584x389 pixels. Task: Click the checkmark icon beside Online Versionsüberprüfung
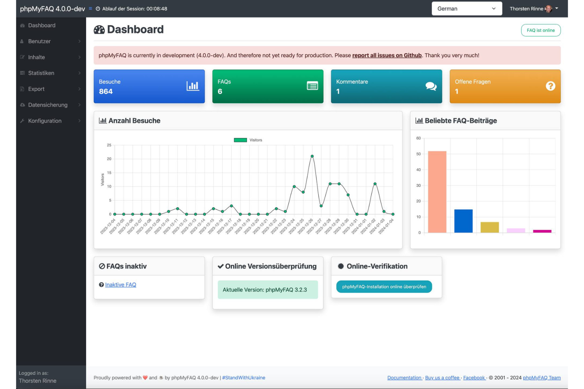click(x=221, y=266)
